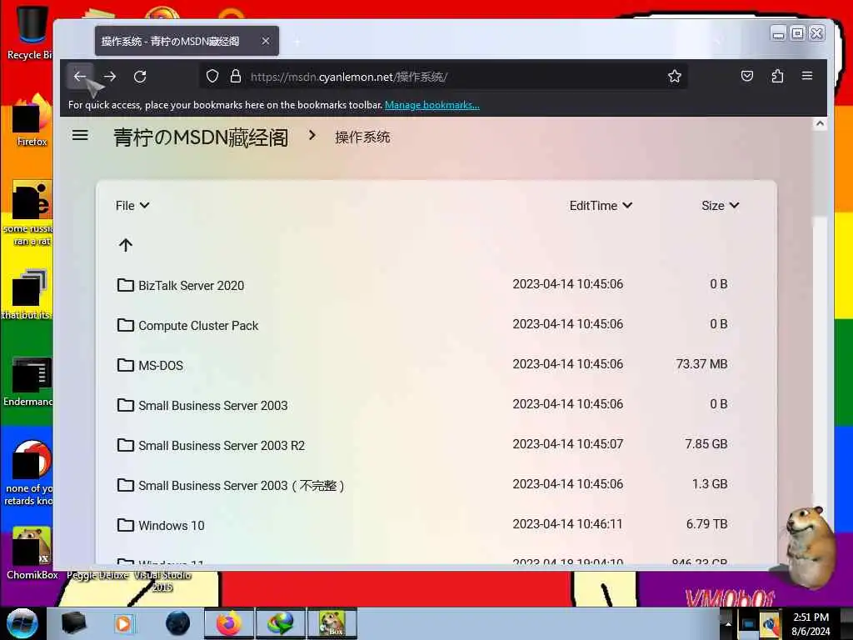Show hidden tray icons arrow
Viewport: 853px width, 640px height.
click(x=728, y=624)
